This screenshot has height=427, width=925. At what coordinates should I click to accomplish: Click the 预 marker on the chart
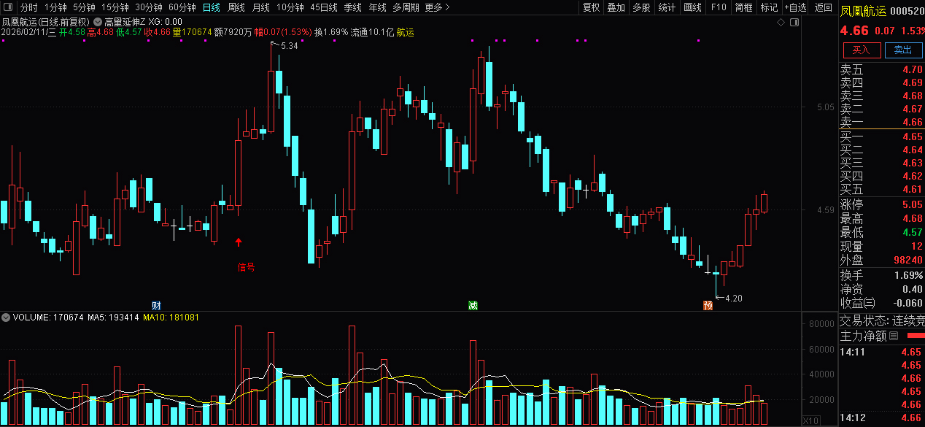pos(708,304)
